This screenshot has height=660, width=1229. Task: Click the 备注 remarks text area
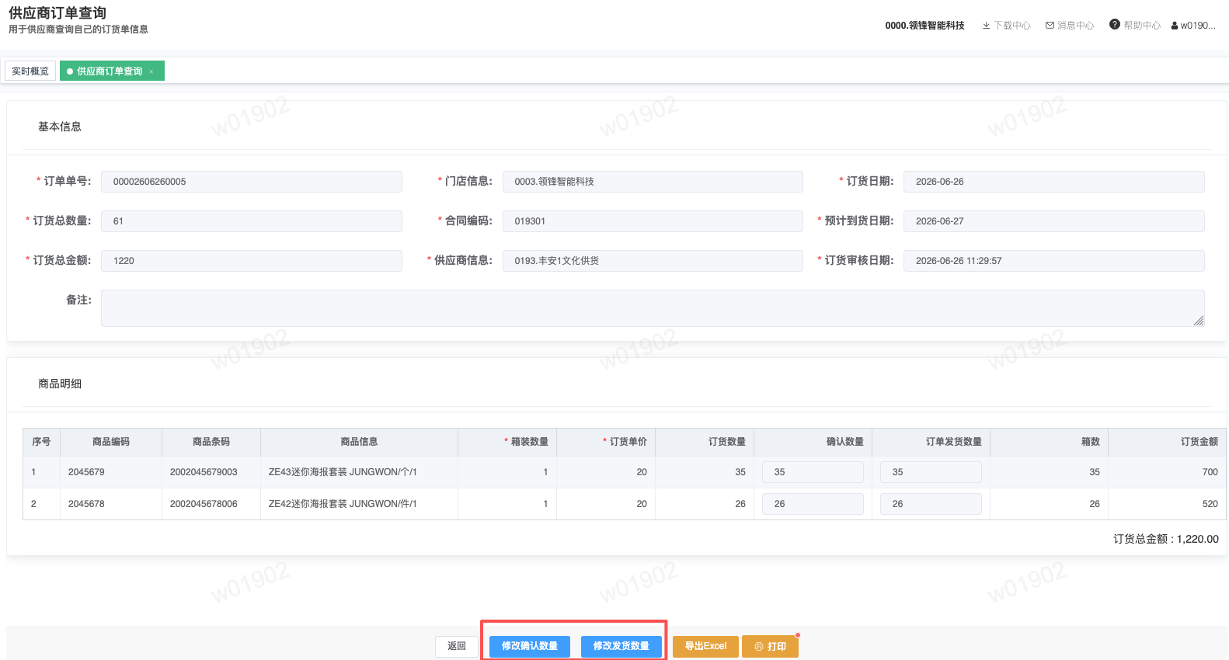pos(653,308)
